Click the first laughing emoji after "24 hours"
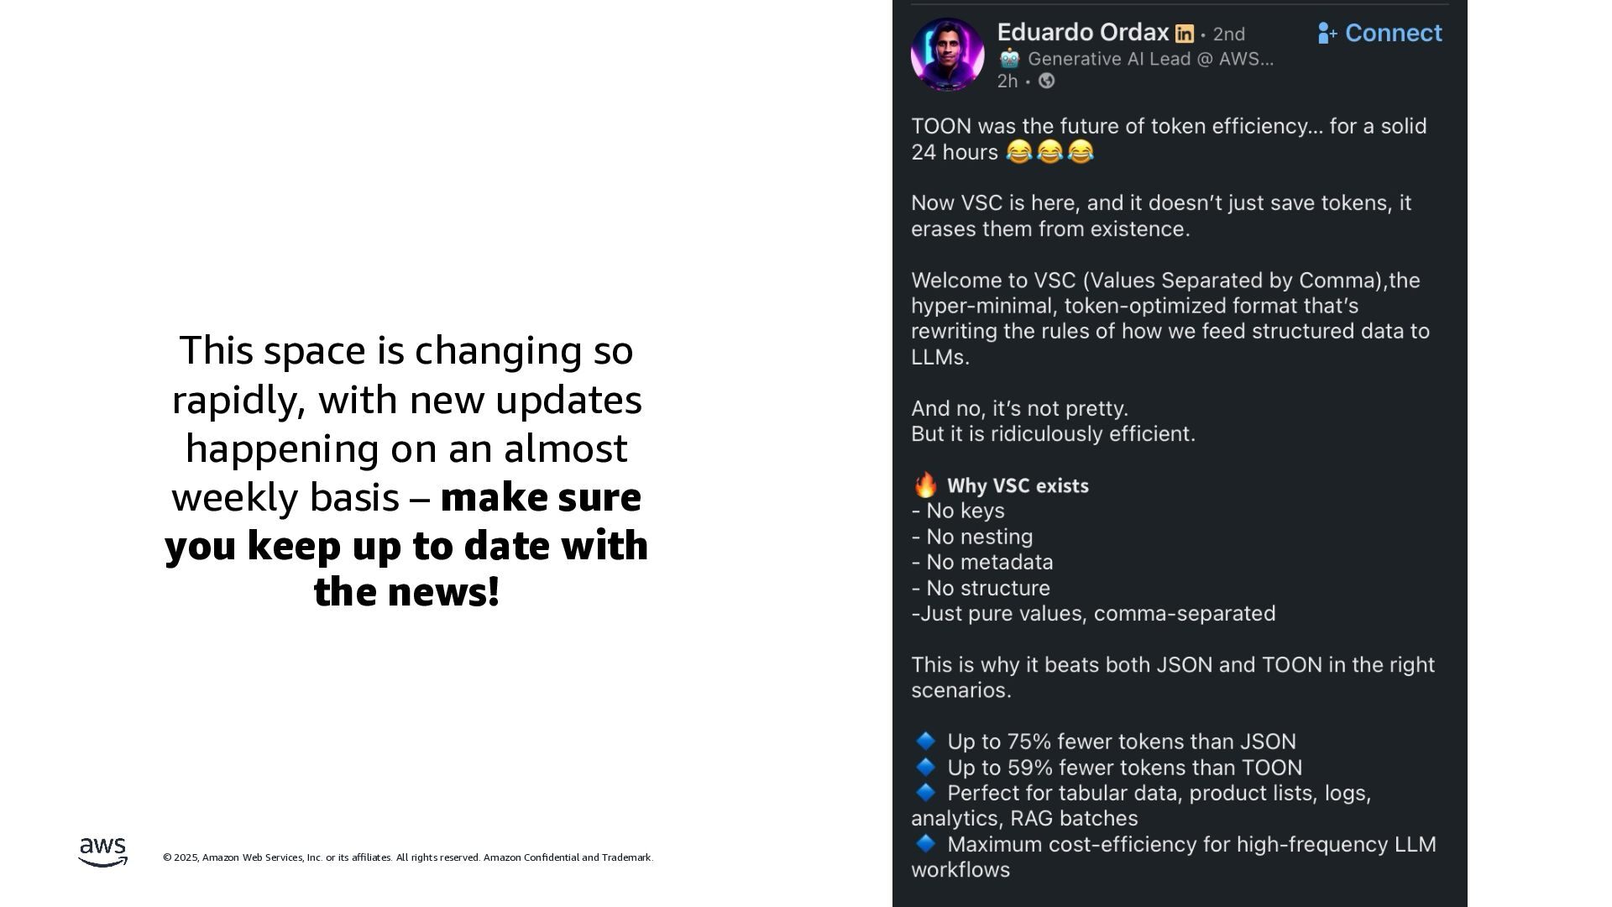 [1018, 152]
